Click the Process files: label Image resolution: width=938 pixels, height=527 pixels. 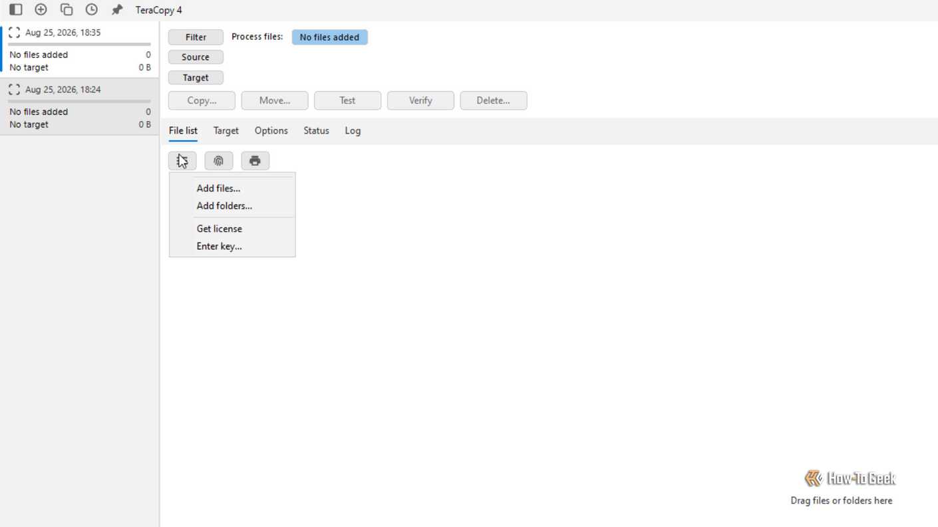tap(257, 37)
